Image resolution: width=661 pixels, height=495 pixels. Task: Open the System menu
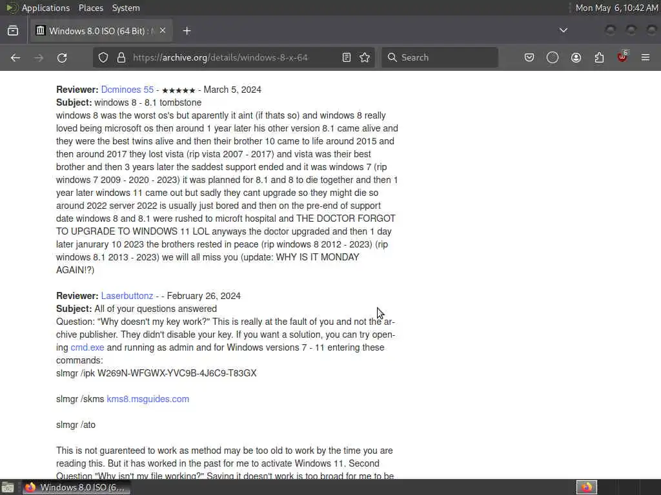(x=126, y=8)
